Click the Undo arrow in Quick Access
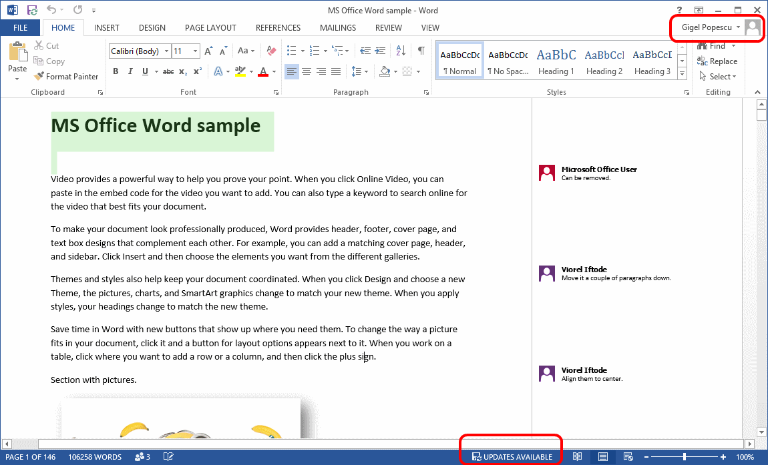 (51, 10)
